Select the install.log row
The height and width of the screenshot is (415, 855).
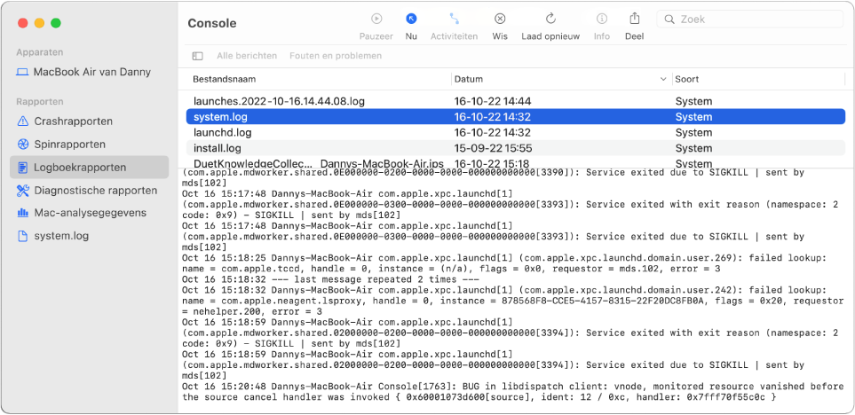click(x=515, y=148)
